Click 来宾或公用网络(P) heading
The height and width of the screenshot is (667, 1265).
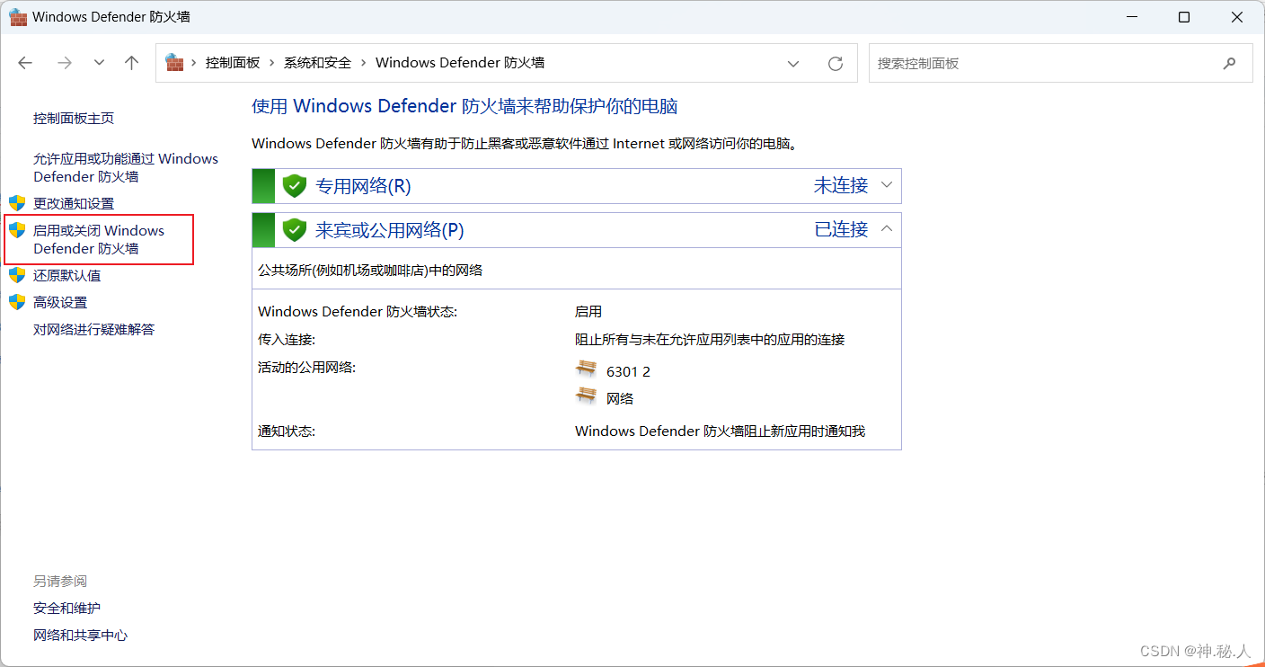(x=389, y=230)
